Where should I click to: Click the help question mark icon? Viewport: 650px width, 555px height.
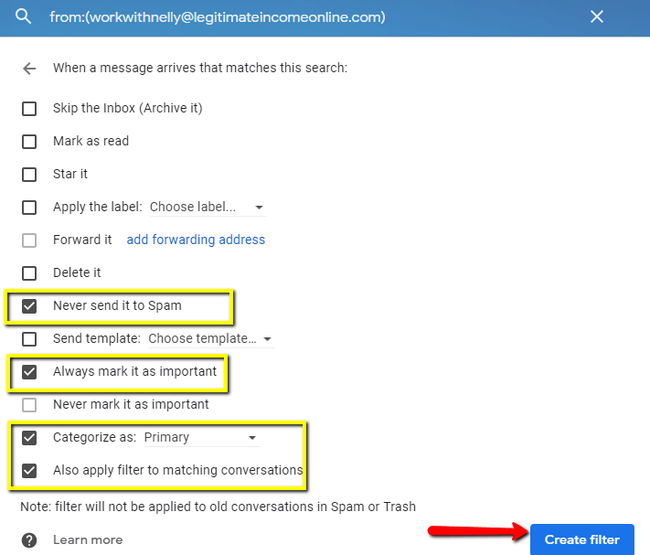(x=29, y=540)
